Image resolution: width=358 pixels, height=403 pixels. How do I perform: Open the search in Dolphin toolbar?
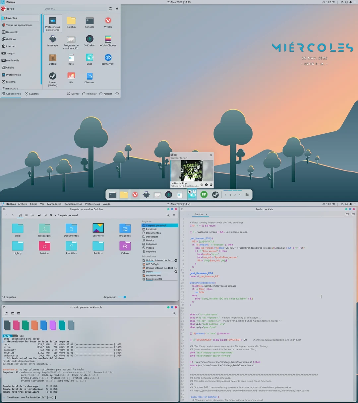[x=168, y=215]
